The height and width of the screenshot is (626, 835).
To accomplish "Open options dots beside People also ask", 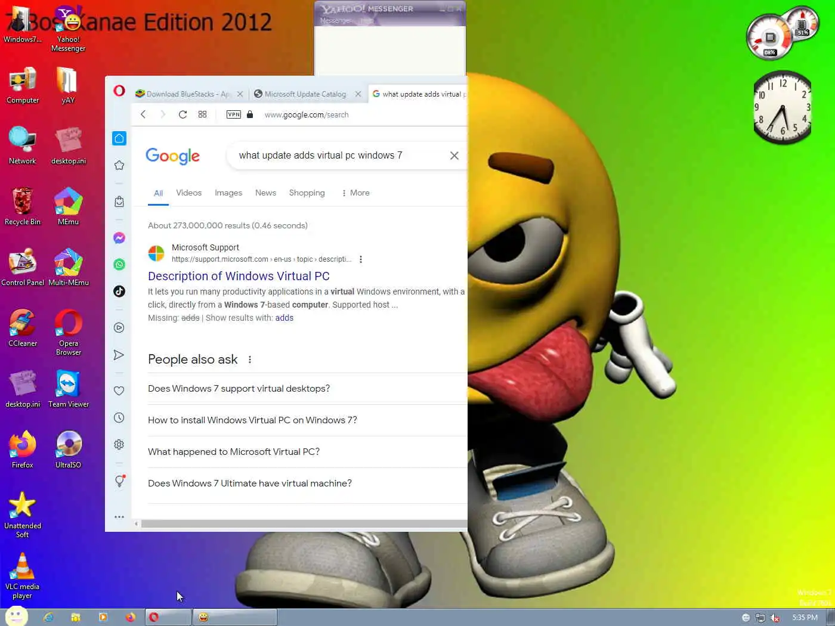I will coord(250,360).
